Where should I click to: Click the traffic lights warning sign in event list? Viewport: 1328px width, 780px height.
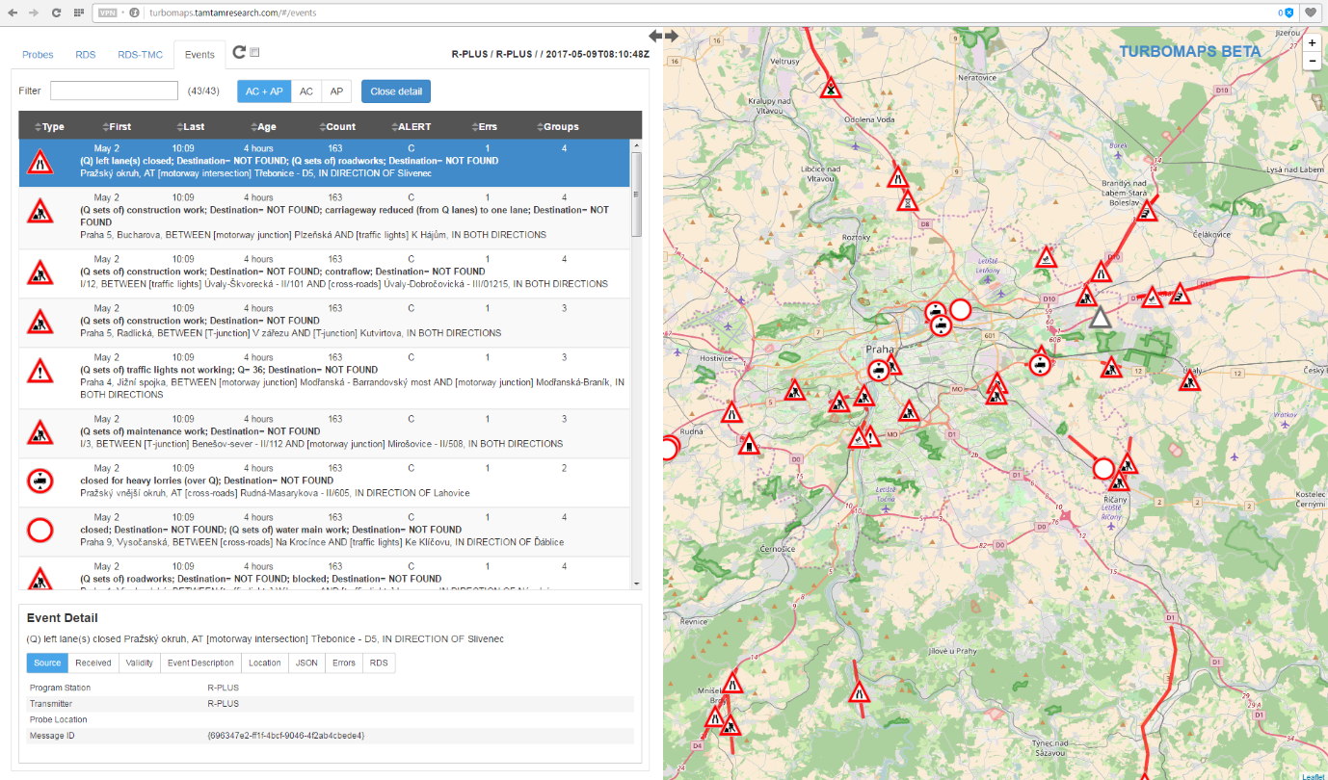40,371
